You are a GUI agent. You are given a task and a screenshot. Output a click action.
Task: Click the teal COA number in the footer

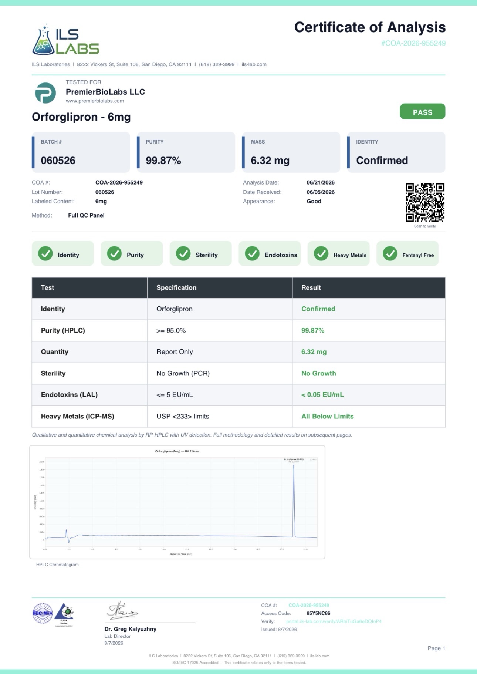[x=309, y=605]
